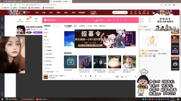Open the playlist queue icon
Viewport: 181px width, 101px height.
[x=135, y=77]
